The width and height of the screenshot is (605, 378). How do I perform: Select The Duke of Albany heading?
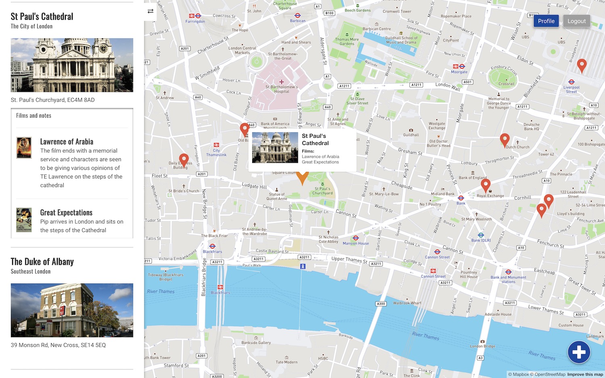click(42, 262)
